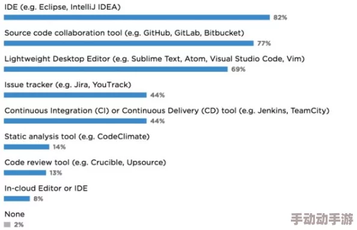The width and height of the screenshot is (357, 230).
Task: Select the Issue tracker (Jira, YouTrack) label
Action: (68, 85)
